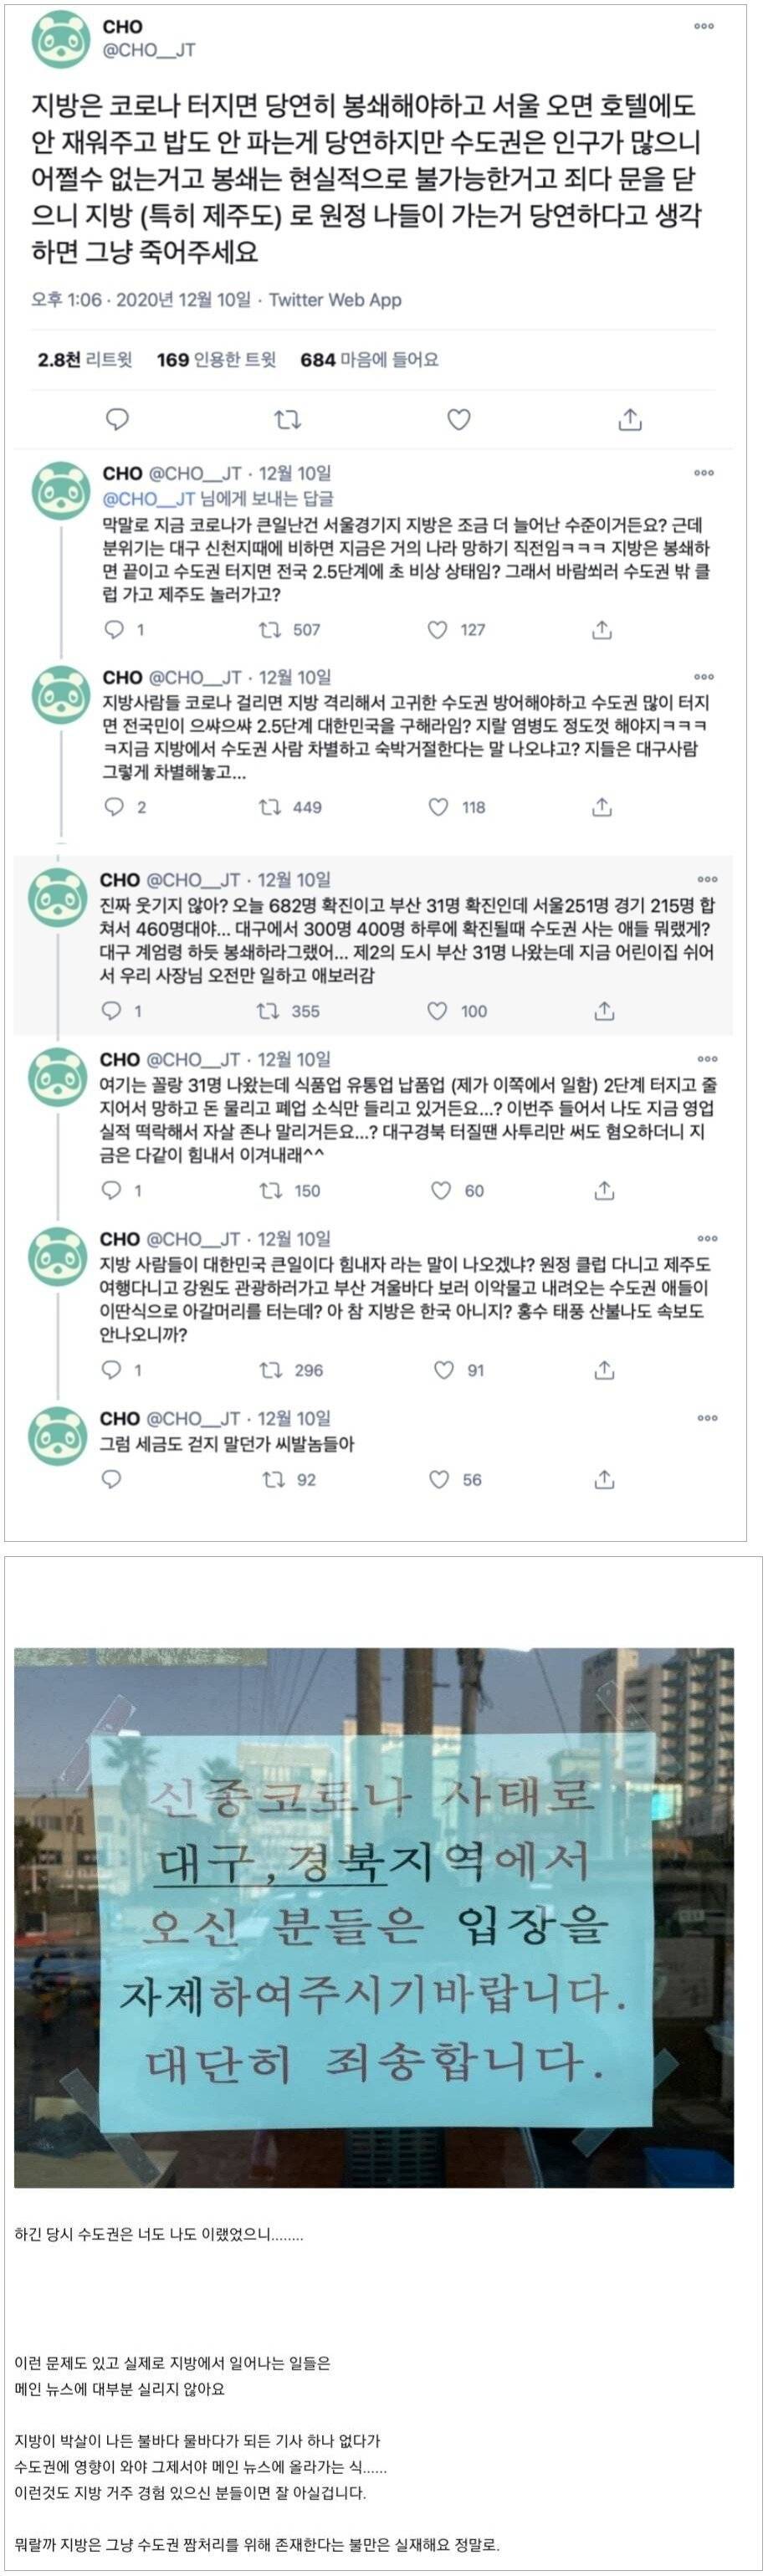Retweet the main tweet by CHO
Image resolution: width=768 pixels, height=2576 pixels.
288,420
